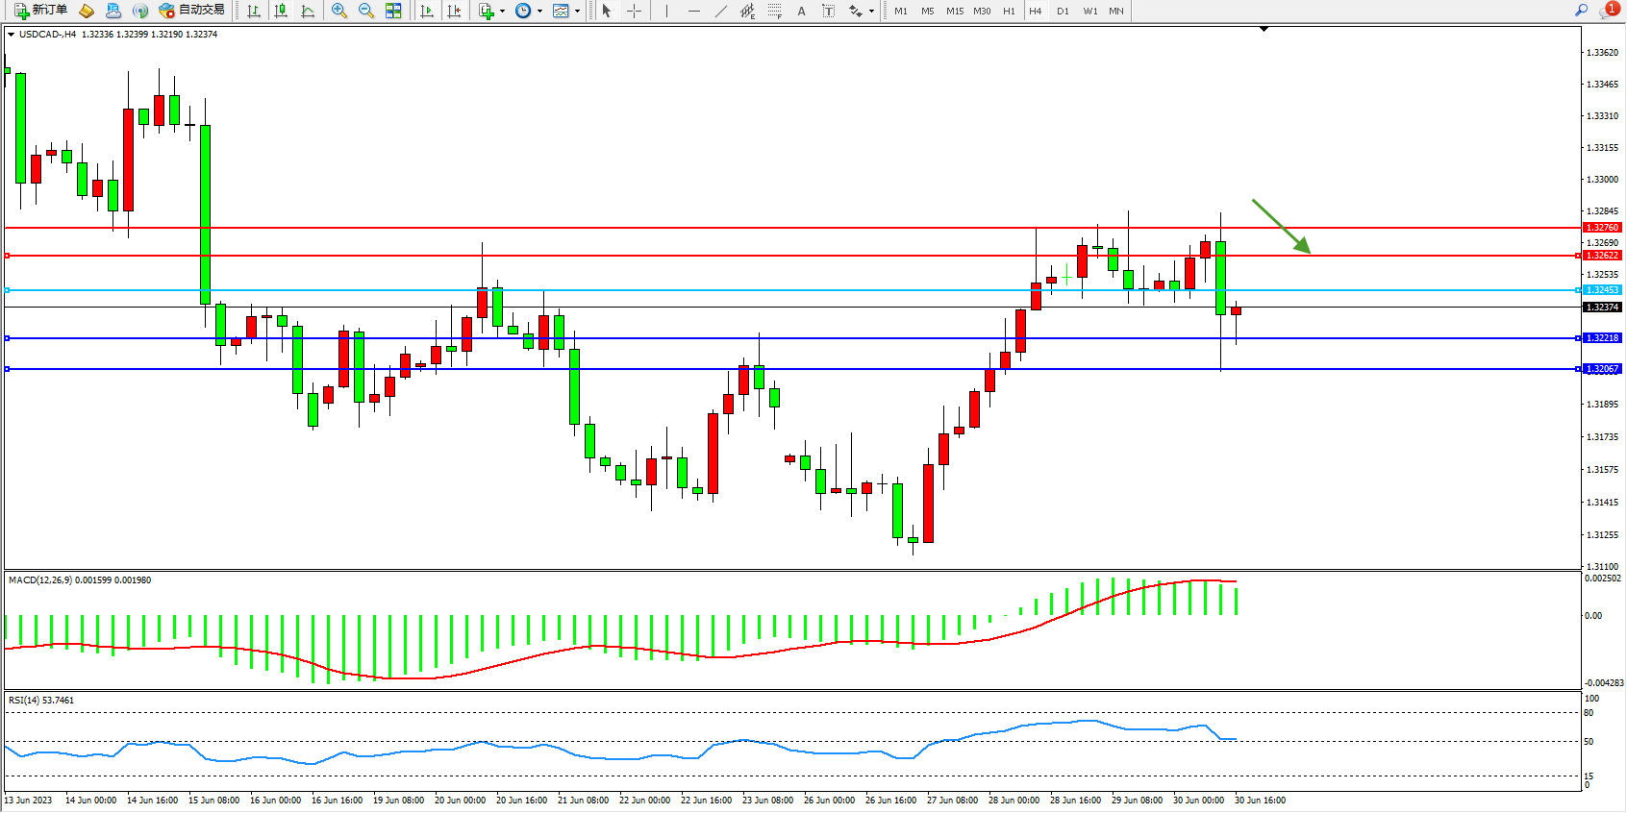This screenshot has height=813, width=1627.
Task: Select the Fibonacci Retracement tool
Action: [x=774, y=11]
